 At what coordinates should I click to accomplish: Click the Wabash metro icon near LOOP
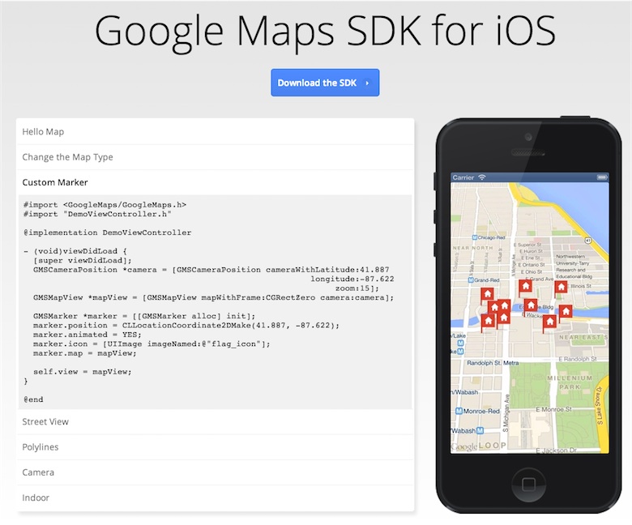(480, 431)
